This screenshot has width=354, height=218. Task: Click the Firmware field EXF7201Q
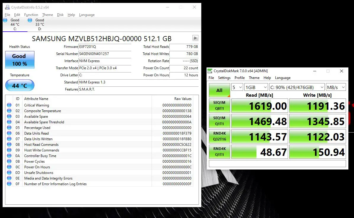105,47
